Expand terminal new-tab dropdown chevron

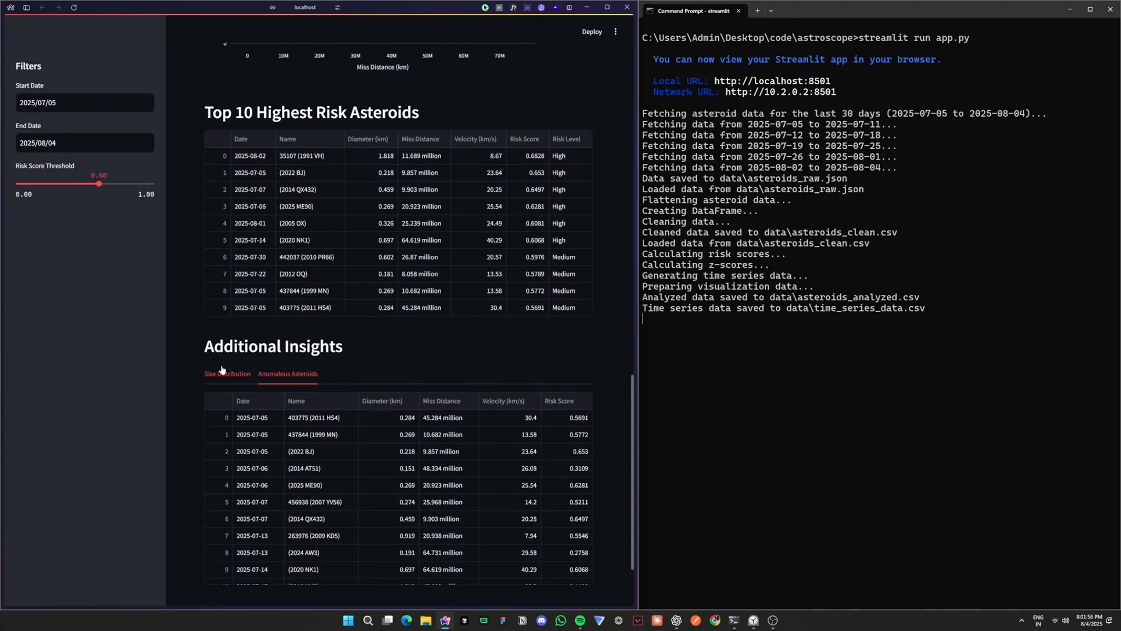(771, 11)
